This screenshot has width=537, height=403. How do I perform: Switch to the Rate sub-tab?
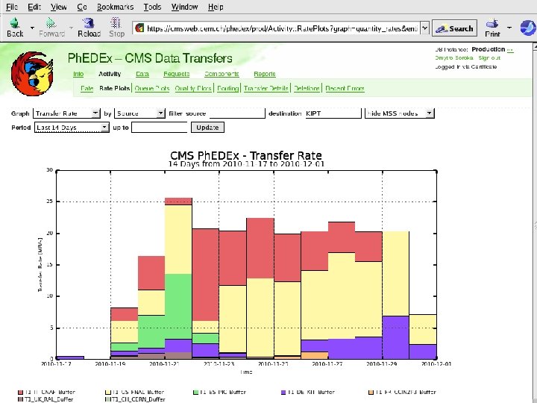point(87,88)
